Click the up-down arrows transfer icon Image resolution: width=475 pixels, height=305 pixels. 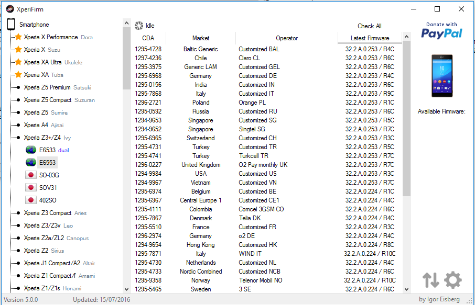click(x=431, y=280)
